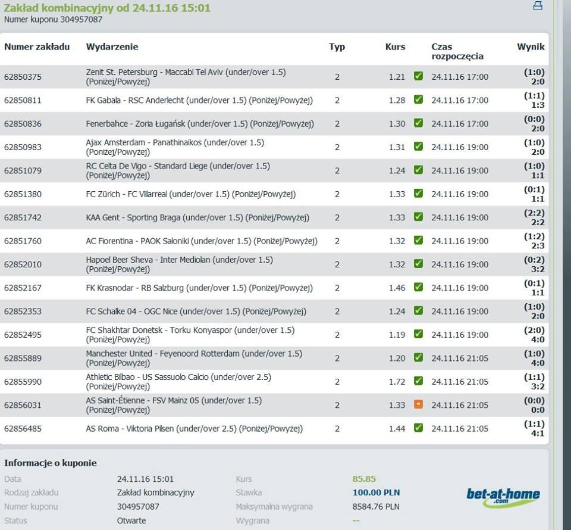The width and height of the screenshot is (571, 530).
Task: Click the 'Fenerbahce - Zoria Ługańsk' event
Action: (x=200, y=124)
